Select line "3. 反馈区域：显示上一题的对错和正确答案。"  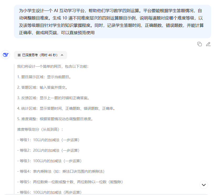point(53,98)
